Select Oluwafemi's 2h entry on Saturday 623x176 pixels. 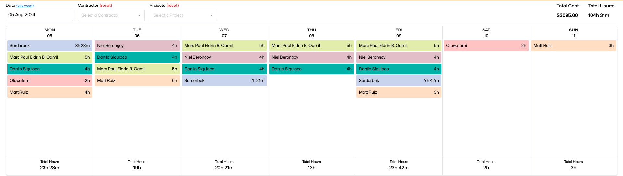(x=486, y=46)
